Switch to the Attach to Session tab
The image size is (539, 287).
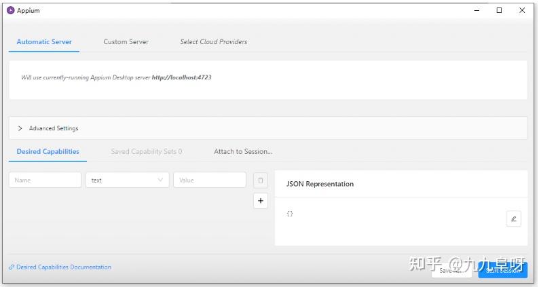242,151
